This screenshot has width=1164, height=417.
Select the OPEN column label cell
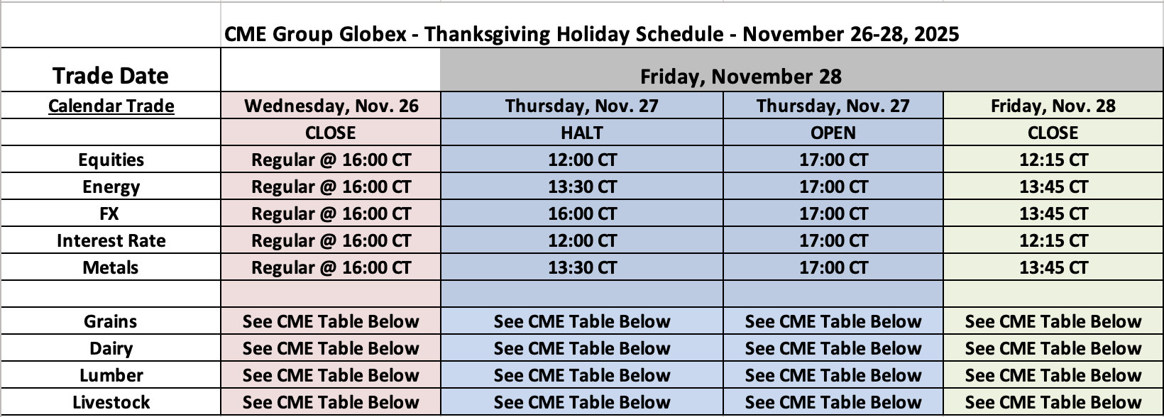pyautogui.click(x=833, y=133)
